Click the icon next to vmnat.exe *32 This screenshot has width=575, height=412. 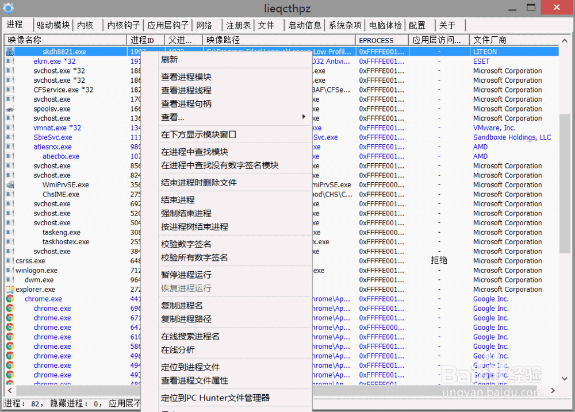[9, 128]
